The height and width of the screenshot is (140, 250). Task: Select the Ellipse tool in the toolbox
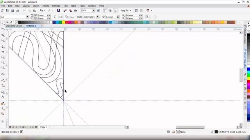click(3, 62)
